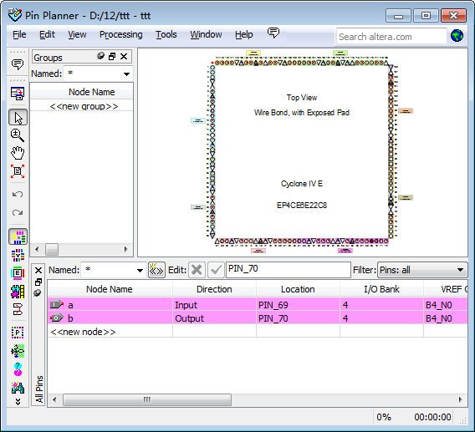Open the Groups Named dropdown
Screen dimensions: 475x432
pyautogui.click(x=126, y=74)
